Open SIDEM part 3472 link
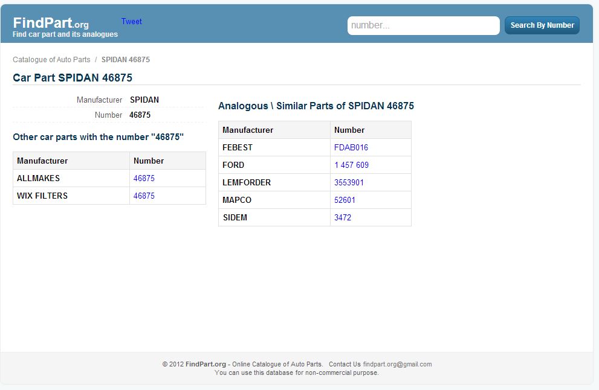The height and width of the screenshot is (390, 599). click(x=342, y=217)
